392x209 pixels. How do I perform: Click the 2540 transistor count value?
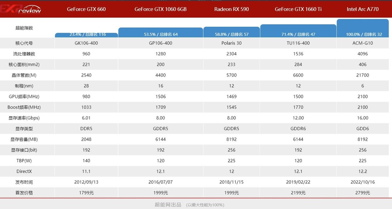tap(86, 75)
